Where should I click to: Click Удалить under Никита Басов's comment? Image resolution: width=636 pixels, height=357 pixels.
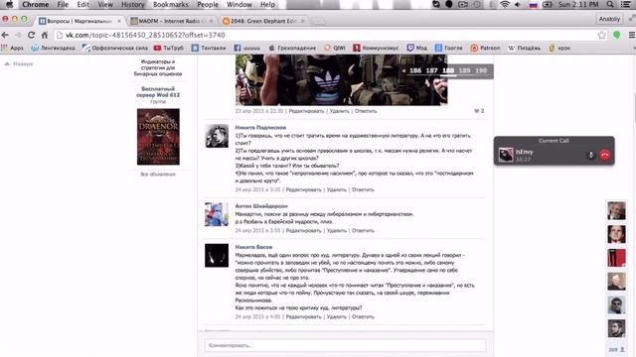pos(337,316)
